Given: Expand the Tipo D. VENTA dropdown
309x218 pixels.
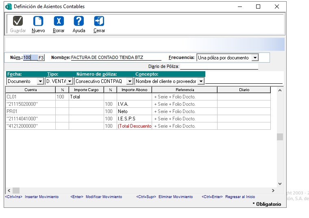Looking at the screenshot, I should pyautogui.click(x=70, y=81).
